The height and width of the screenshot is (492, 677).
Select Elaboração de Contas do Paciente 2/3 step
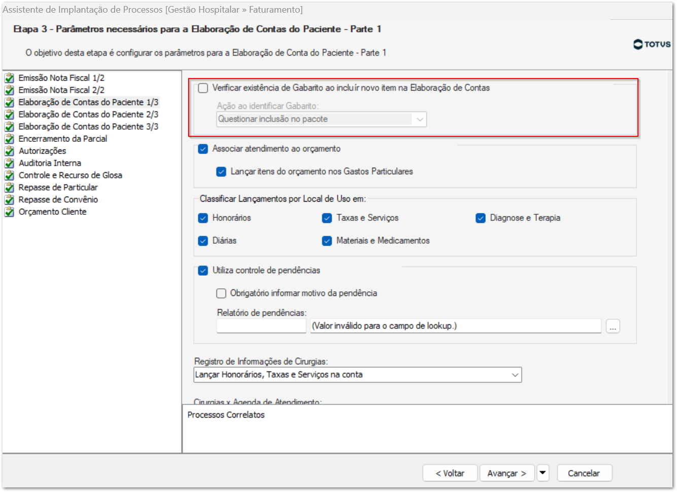[88, 115]
